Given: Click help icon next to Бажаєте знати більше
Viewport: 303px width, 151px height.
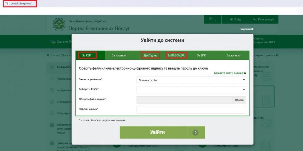Looking at the screenshot, I should (245, 73).
